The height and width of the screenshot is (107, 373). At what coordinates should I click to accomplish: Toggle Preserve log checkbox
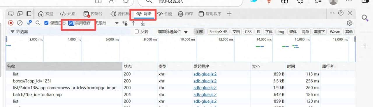pyautogui.click(x=46, y=23)
